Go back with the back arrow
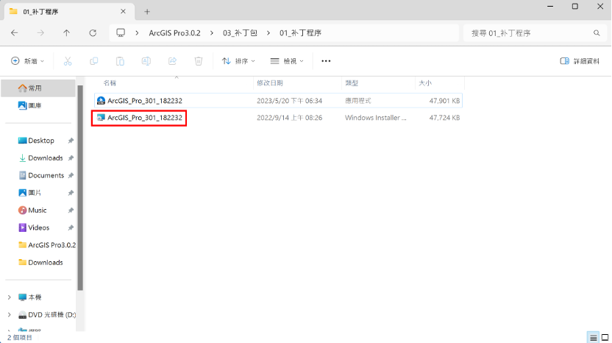The height and width of the screenshot is (343, 612). 15,33
